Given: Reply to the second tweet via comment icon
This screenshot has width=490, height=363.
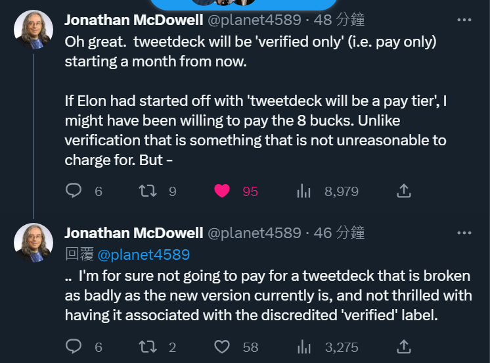Looking at the screenshot, I should [x=74, y=347].
